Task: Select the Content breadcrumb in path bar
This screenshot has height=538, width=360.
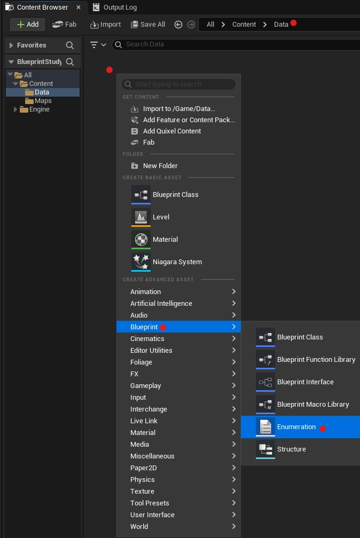Action: click(244, 25)
